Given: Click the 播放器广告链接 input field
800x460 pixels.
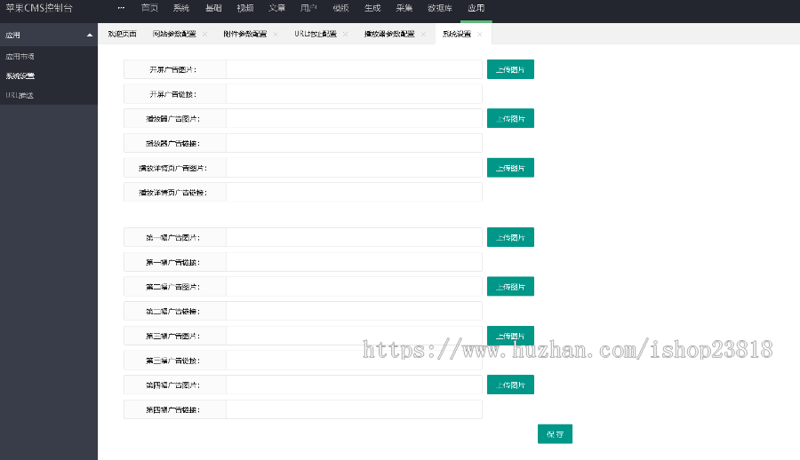Looking at the screenshot, I should point(354,143).
